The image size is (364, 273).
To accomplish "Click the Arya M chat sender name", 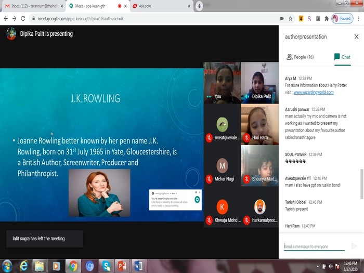I will click(x=290, y=79).
